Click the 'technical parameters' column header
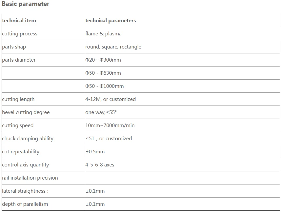The width and height of the screenshot is (281, 212). click(110, 21)
